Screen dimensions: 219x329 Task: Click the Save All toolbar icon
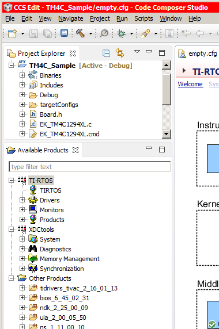point(47,33)
